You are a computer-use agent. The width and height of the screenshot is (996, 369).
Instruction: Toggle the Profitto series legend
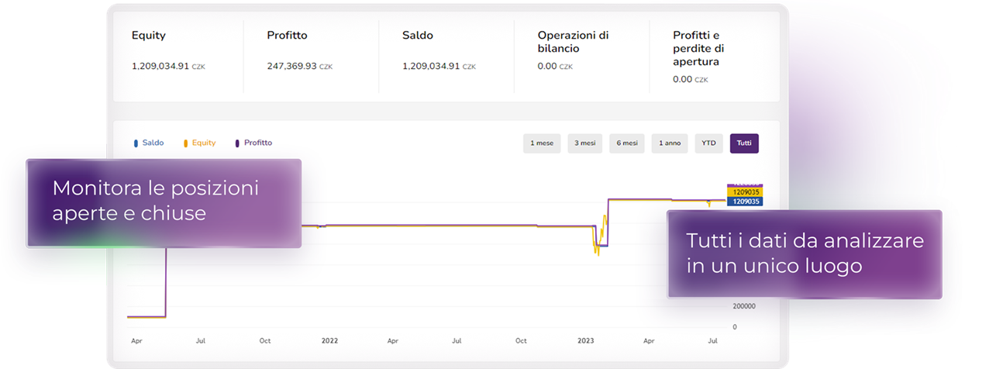[253, 143]
